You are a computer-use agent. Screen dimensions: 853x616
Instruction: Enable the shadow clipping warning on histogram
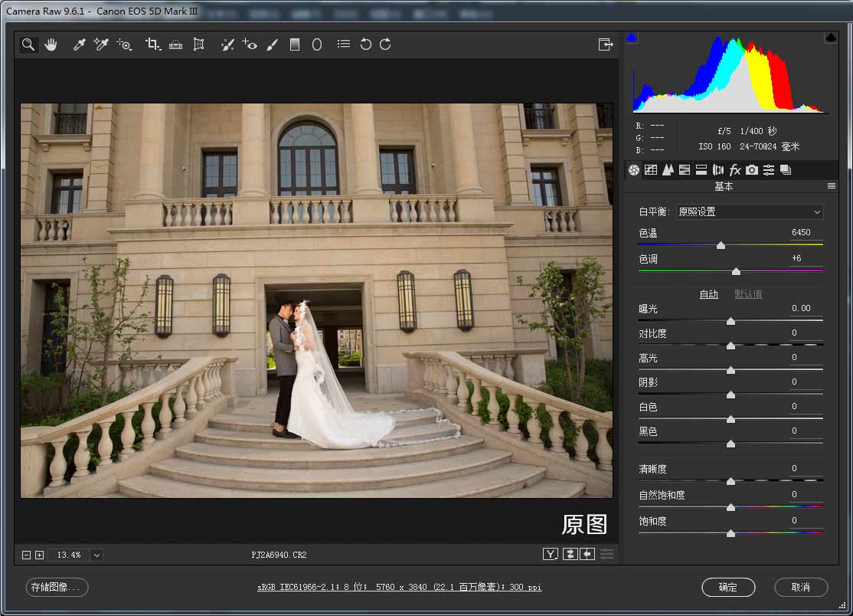(632, 37)
